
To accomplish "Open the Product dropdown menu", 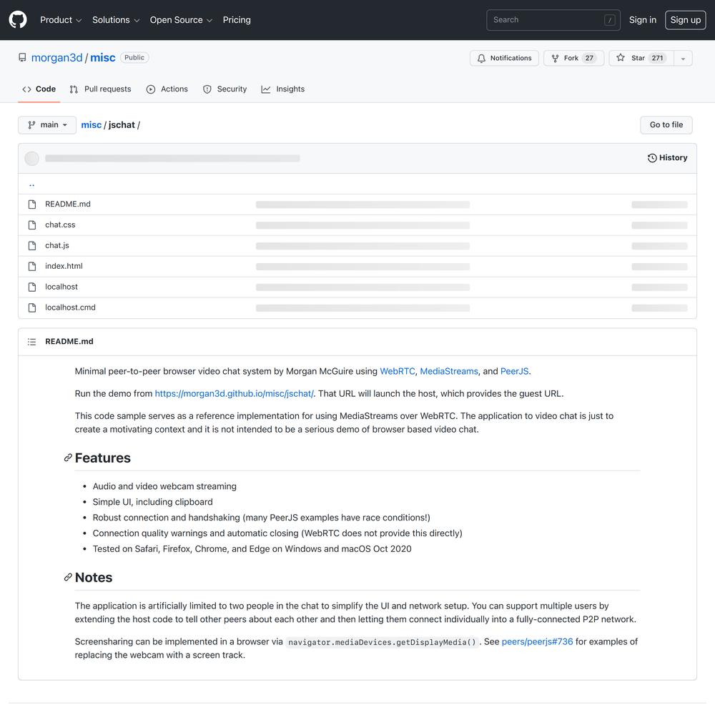I will tap(61, 20).
